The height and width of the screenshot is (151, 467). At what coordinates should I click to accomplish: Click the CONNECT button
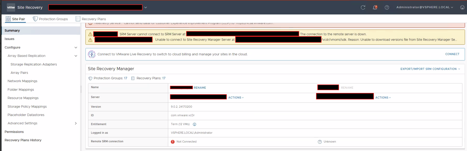(x=452, y=54)
